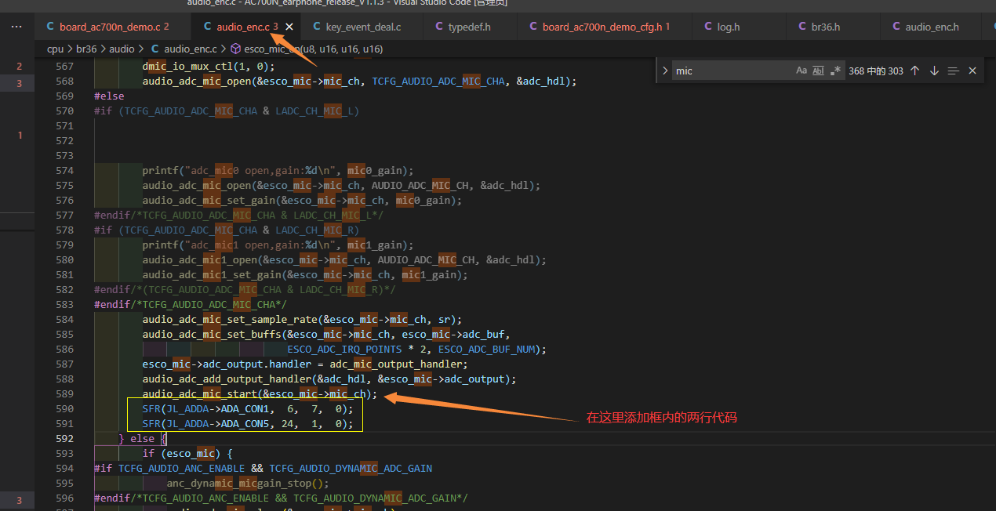Open the br36 breadcrumb folder
The width and height of the screenshot is (996, 511).
coord(86,49)
